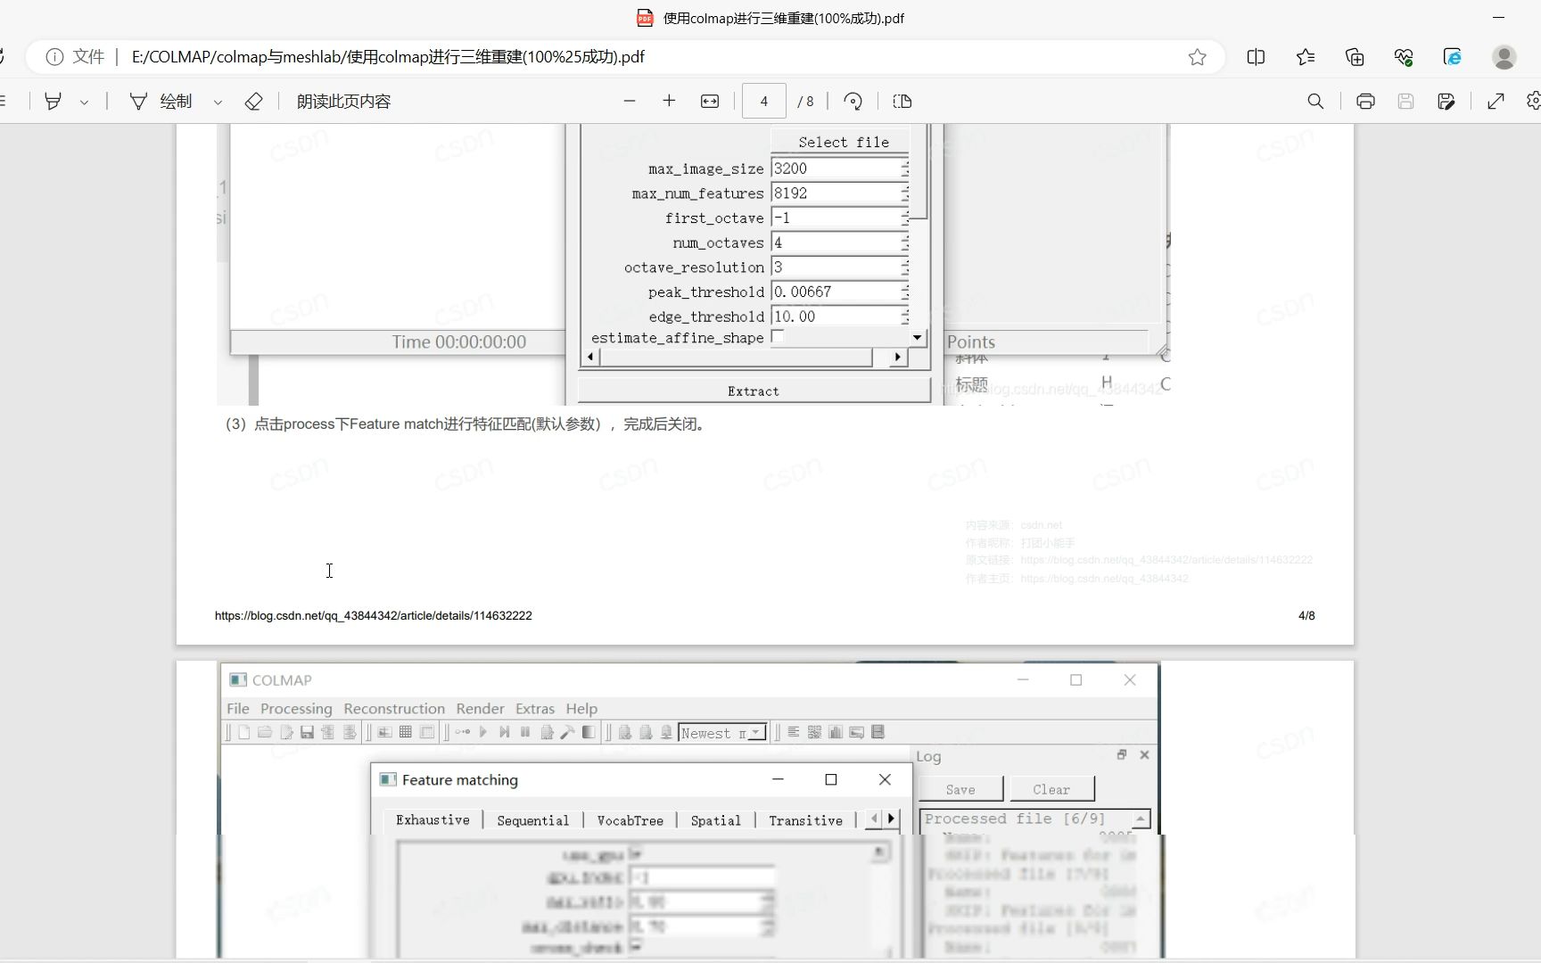The image size is (1541, 963).
Task: Click COLMAP bundle adjustment wrench icon
Action: pos(567,732)
